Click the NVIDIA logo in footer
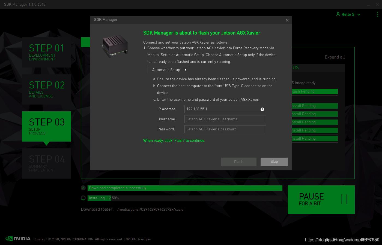Image resolution: width=382 pixels, height=245 pixels. tap(18, 239)
